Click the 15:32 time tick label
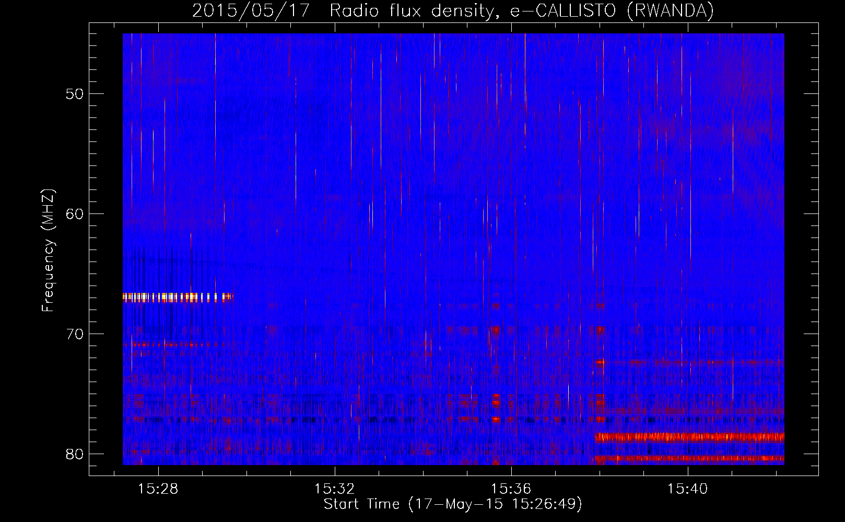Screen dimensions: 845x522 tap(334, 489)
